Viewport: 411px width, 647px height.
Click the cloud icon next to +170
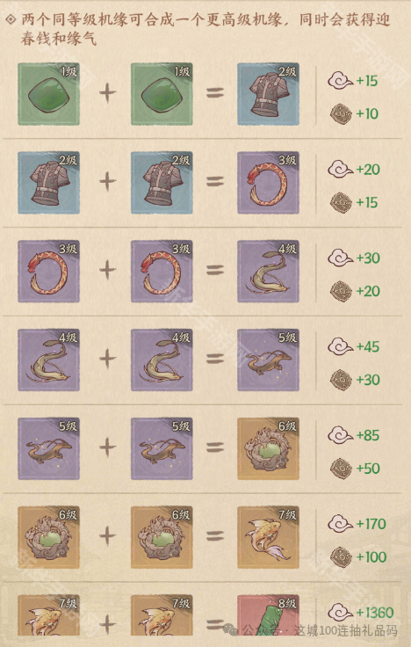(x=341, y=524)
